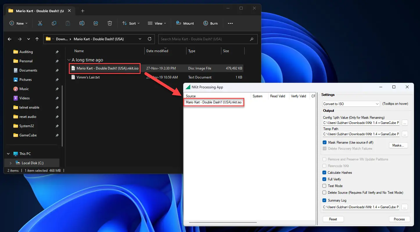This screenshot has height=232, width=420.
Task: Enable Delete Source checkbox
Action: (324, 193)
